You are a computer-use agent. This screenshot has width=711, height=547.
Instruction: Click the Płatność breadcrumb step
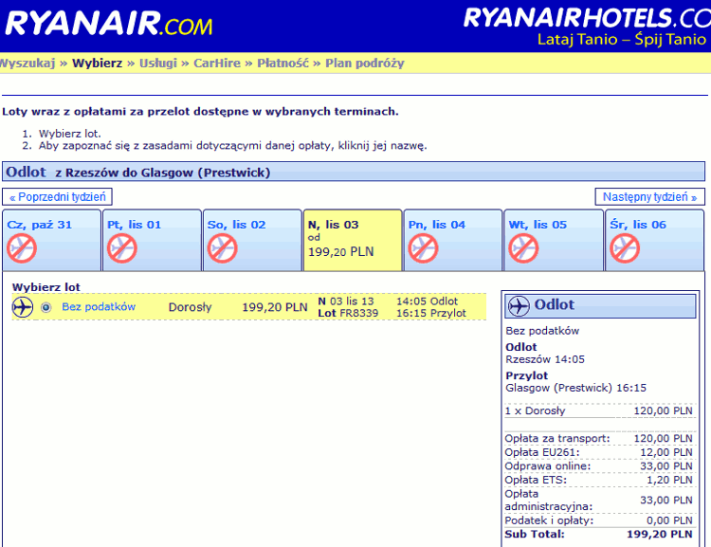point(283,63)
